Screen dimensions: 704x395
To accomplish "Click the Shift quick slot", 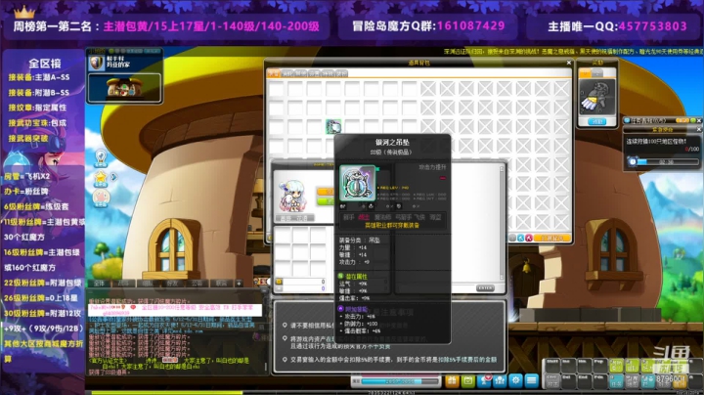I will click(x=552, y=365).
